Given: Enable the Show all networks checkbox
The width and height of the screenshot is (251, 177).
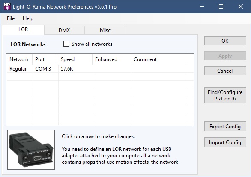Looking at the screenshot, I should click(66, 44).
